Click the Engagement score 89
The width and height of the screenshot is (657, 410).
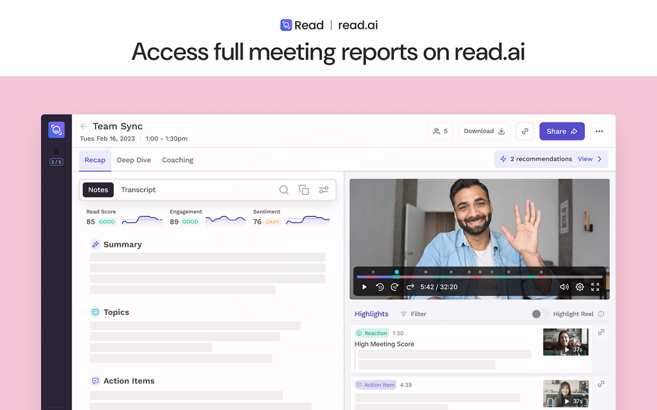pyautogui.click(x=174, y=222)
